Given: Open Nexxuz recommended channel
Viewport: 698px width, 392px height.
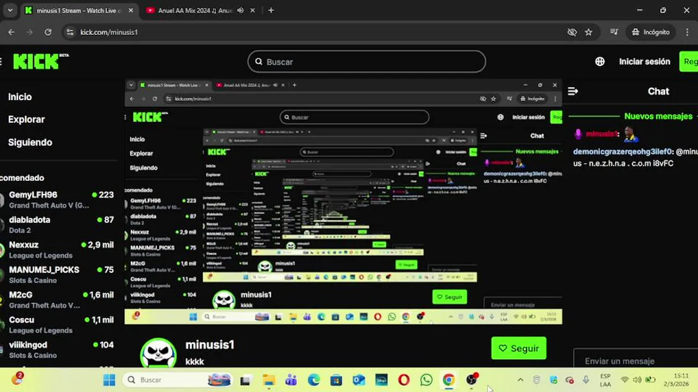Looking at the screenshot, I should [57, 249].
